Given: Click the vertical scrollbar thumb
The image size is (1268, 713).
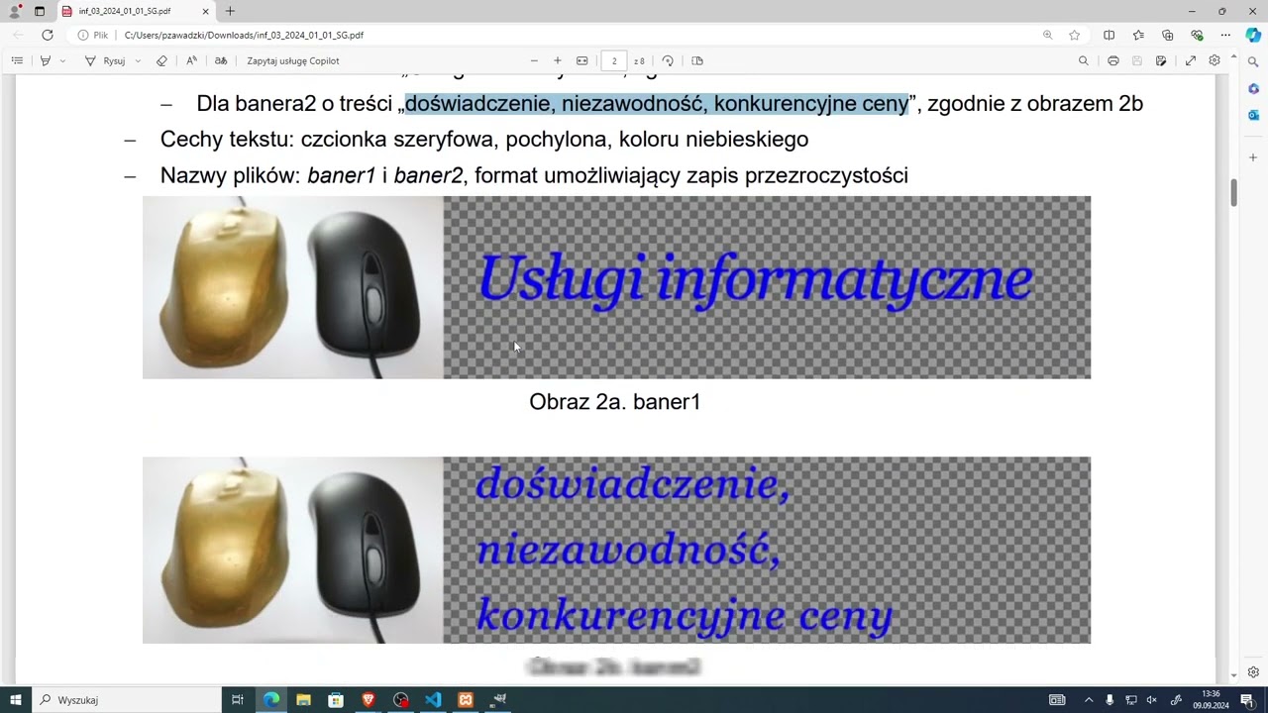Looking at the screenshot, I should pos(1234,192).
